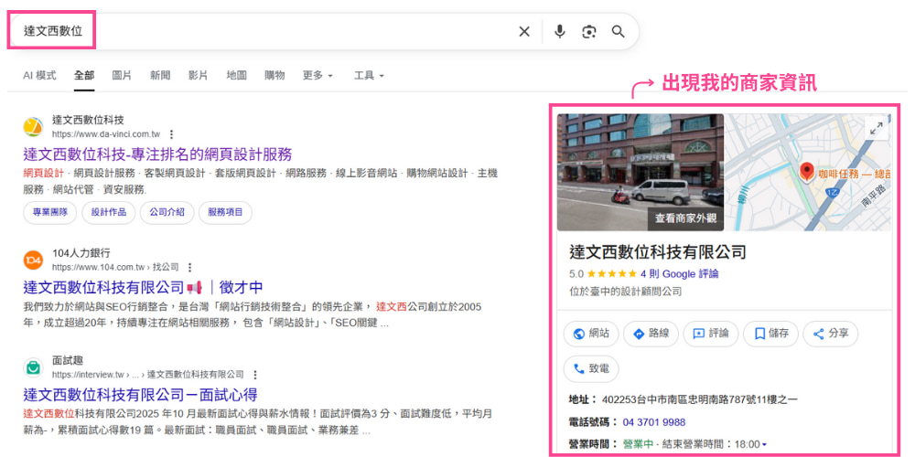Expand the 更多 search filter dropdown
This screenshot has height=457, width=915.
(318, 75)
